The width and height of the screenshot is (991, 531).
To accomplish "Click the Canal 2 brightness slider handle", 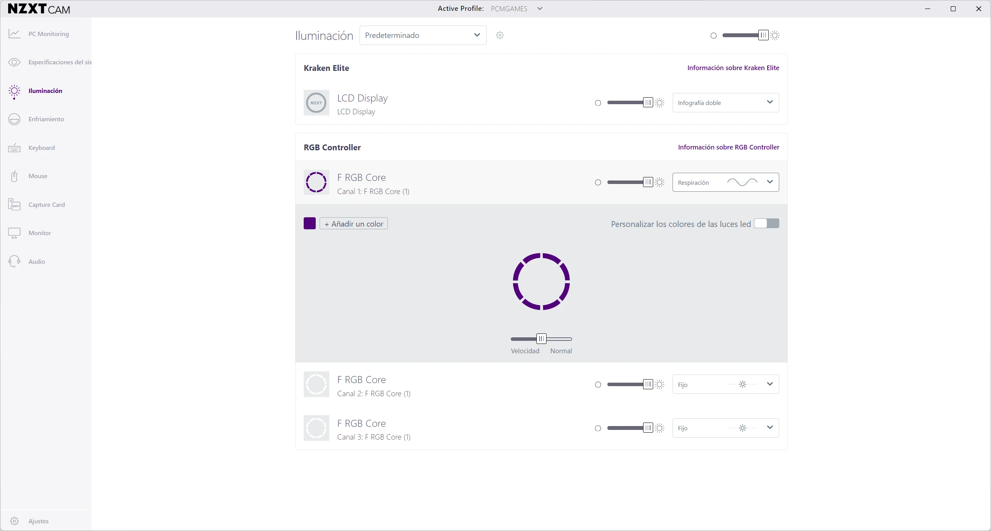I will pos(648,384).
